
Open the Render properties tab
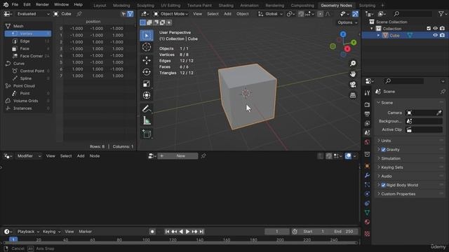(367, 104)
